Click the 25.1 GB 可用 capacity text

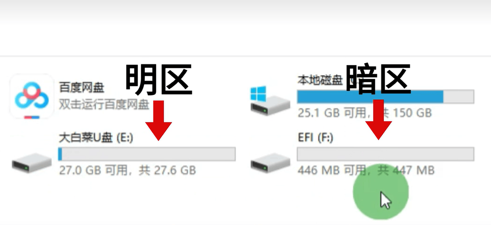pos(364,112)
